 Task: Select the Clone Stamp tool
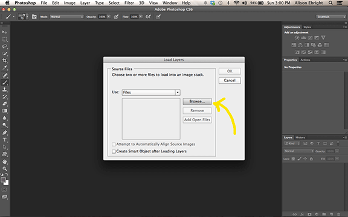tap(4, 89)
